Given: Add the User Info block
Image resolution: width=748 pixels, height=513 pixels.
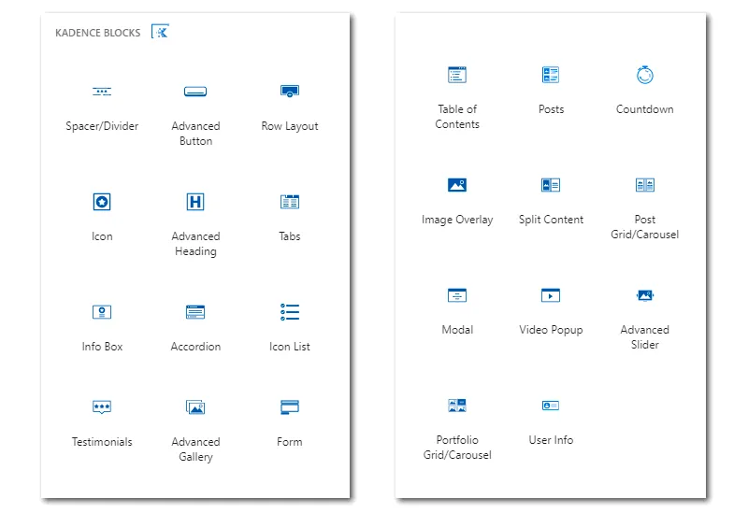Looking at the screenshot, I should 551,406.
